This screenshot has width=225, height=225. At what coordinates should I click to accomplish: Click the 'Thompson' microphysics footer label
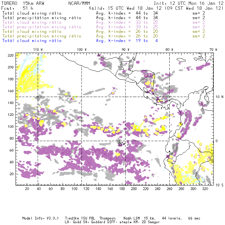pos(107,218)
